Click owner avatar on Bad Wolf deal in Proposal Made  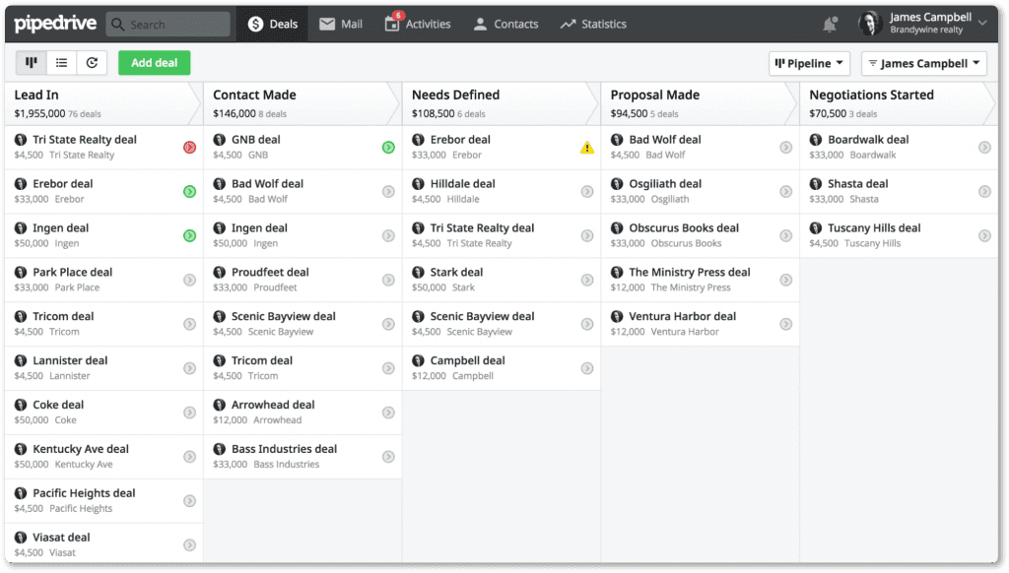tap(617, 140)
